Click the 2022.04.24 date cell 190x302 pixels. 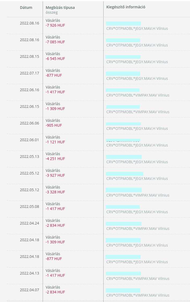tap(30, 223)
